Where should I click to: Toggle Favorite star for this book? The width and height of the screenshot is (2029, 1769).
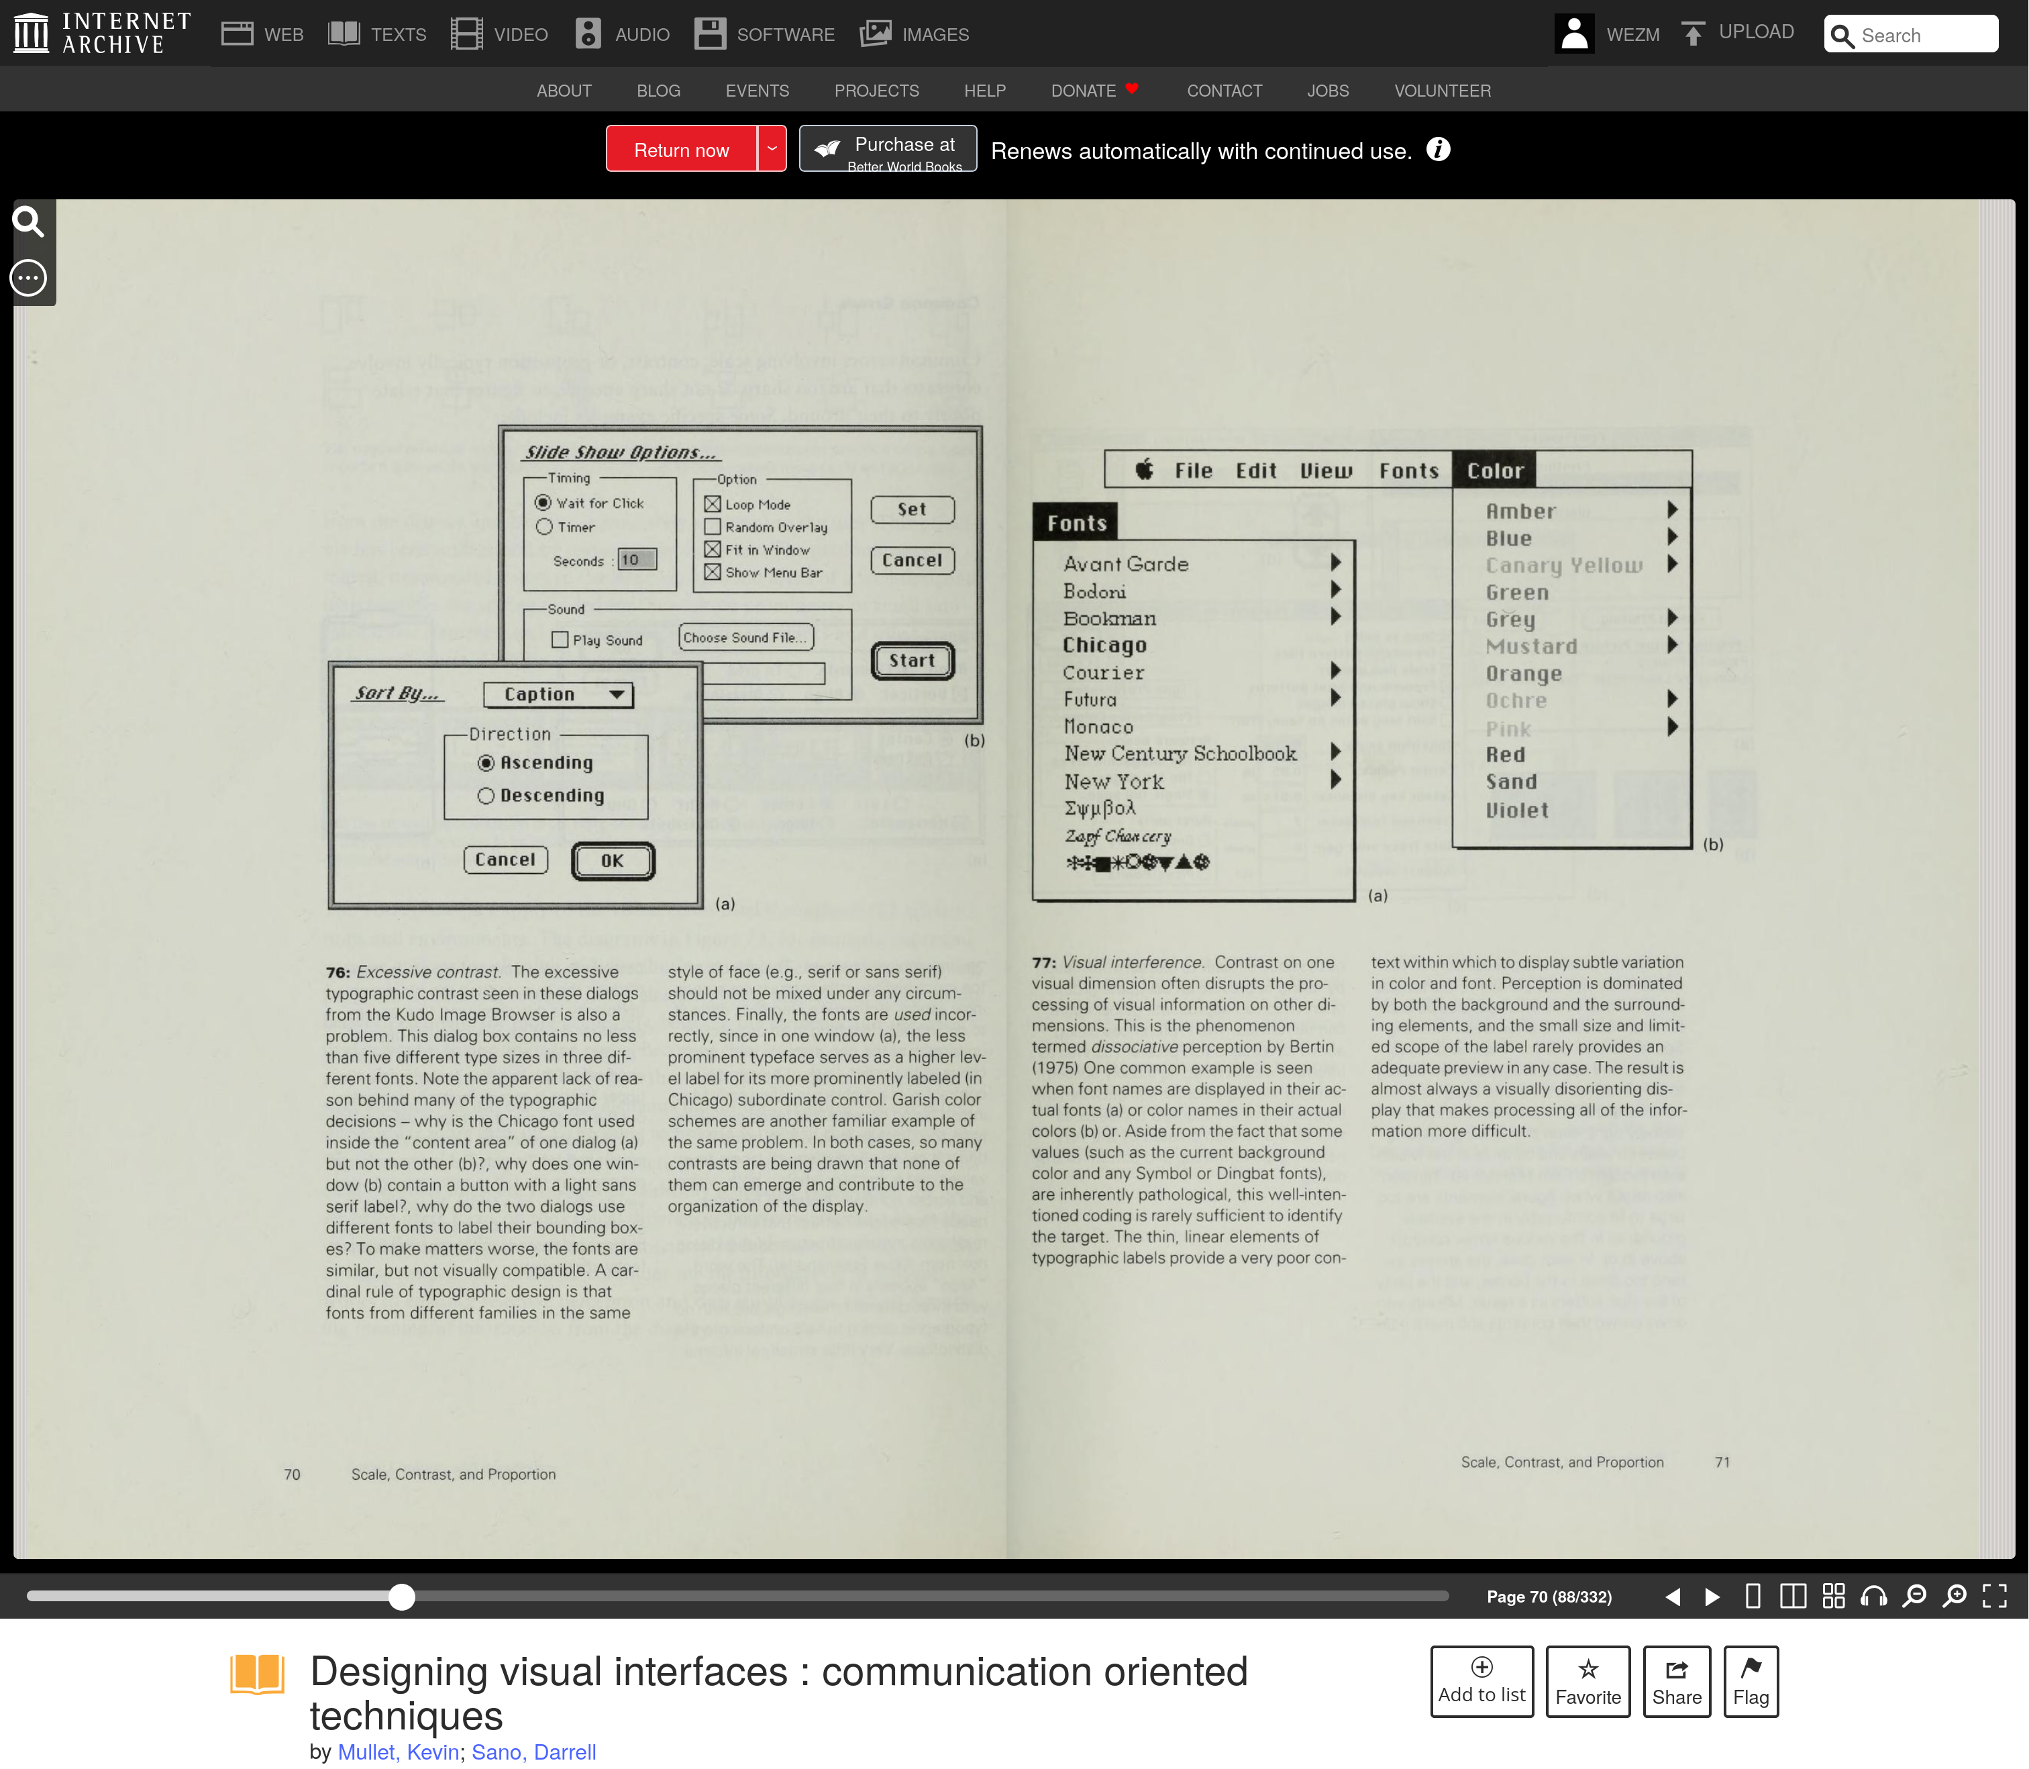click(1587, 1681)
